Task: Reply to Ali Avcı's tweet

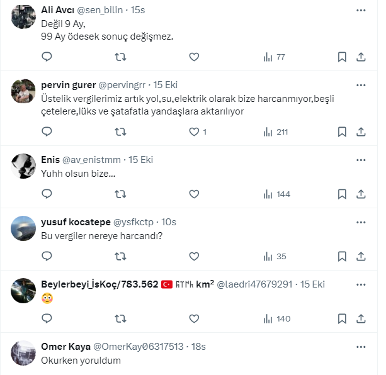Action: 47,57
